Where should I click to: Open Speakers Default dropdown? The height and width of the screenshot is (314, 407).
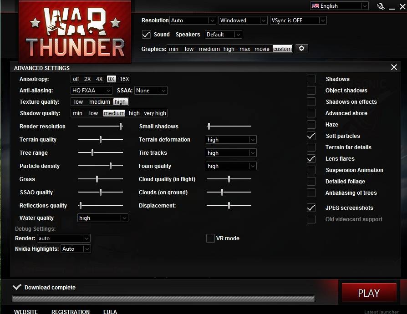223,35
